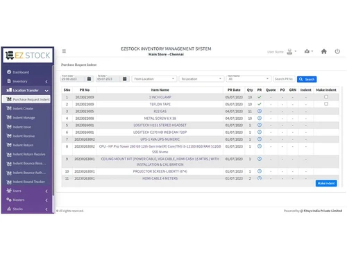Image resolution: width=347 pixels, height=260 pixels.
Task: Click PR clock icon for CEILING MOUNT KIT
Action: coord(260,159)
